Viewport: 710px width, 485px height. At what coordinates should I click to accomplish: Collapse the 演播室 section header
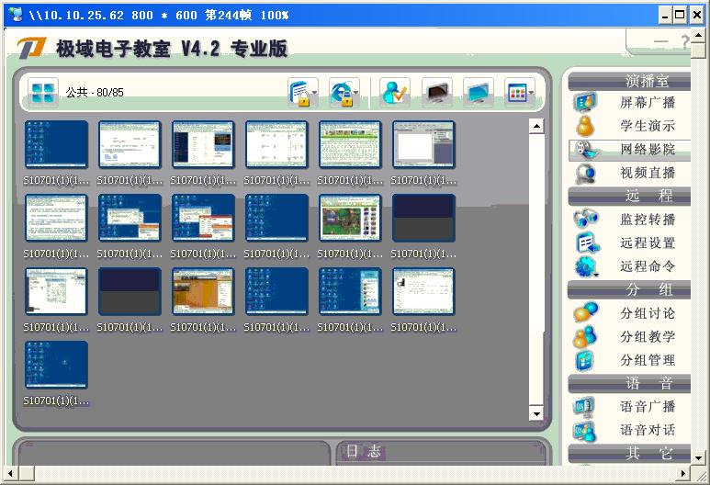pyautogui.click(x=629, y=82)
